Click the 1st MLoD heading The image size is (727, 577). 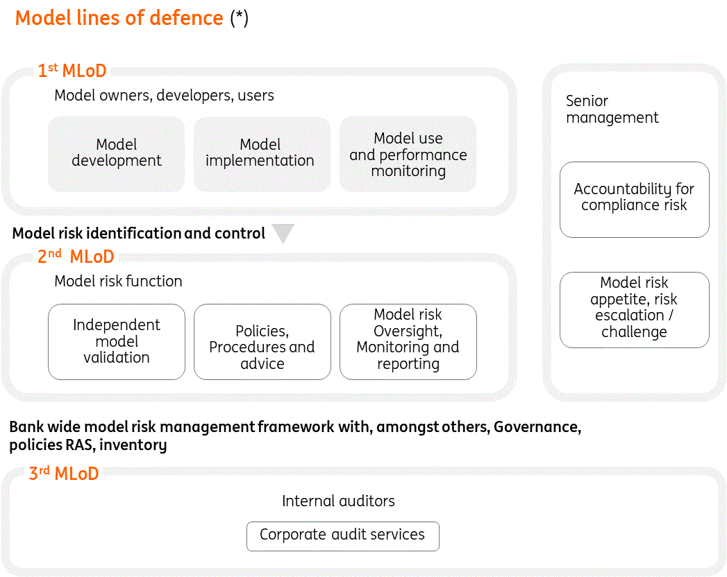(x=72, y=71)
